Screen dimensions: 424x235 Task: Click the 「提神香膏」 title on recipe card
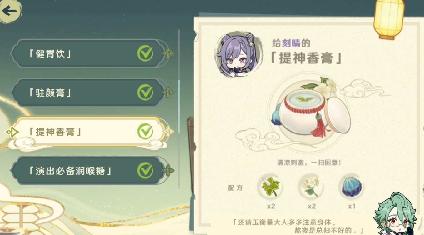(306, 58)
